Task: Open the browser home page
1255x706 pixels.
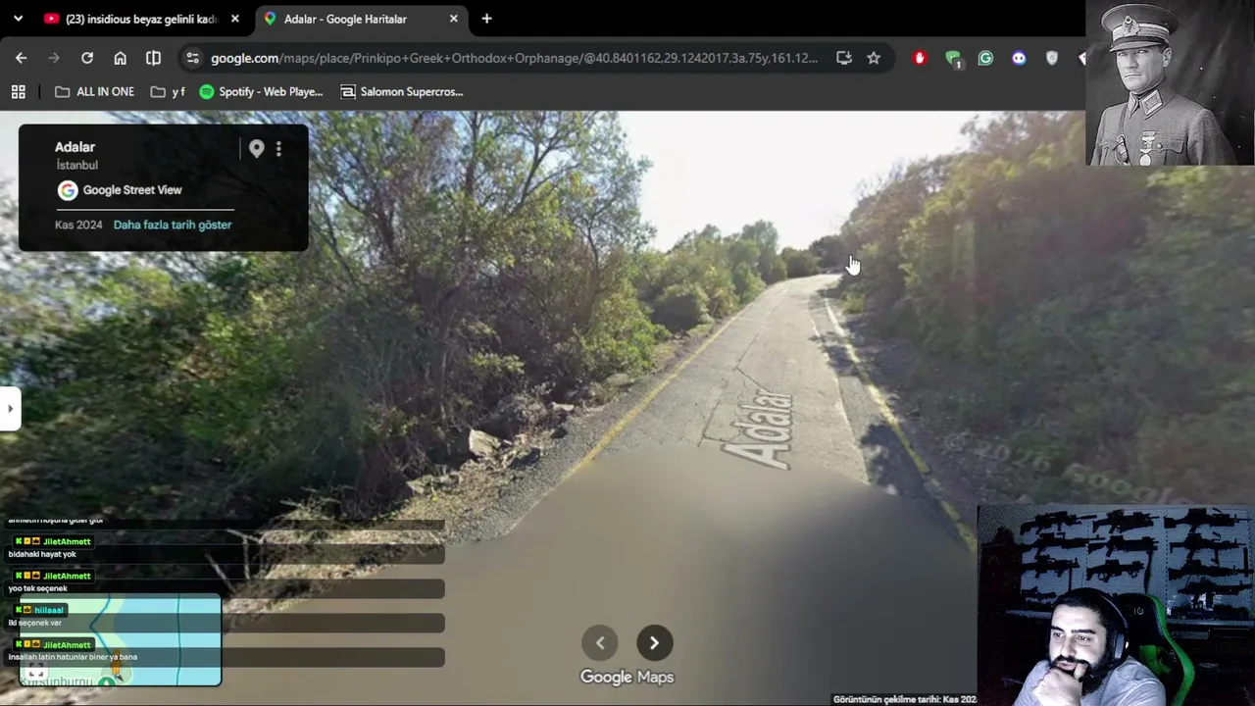Action: click(120, 58)
